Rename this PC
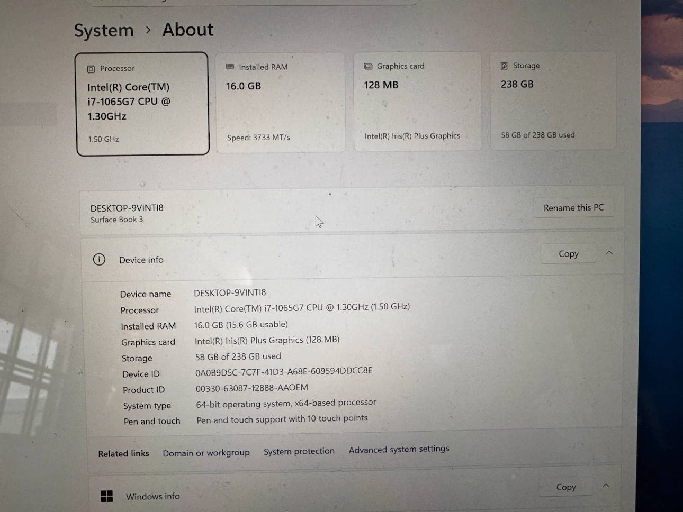Screen dimensions: 683x512 pyautogui.click(x=573, y=207)
